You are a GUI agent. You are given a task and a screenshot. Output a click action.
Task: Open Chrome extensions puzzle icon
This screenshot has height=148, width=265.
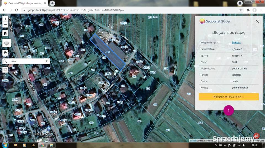click(248, 10)
